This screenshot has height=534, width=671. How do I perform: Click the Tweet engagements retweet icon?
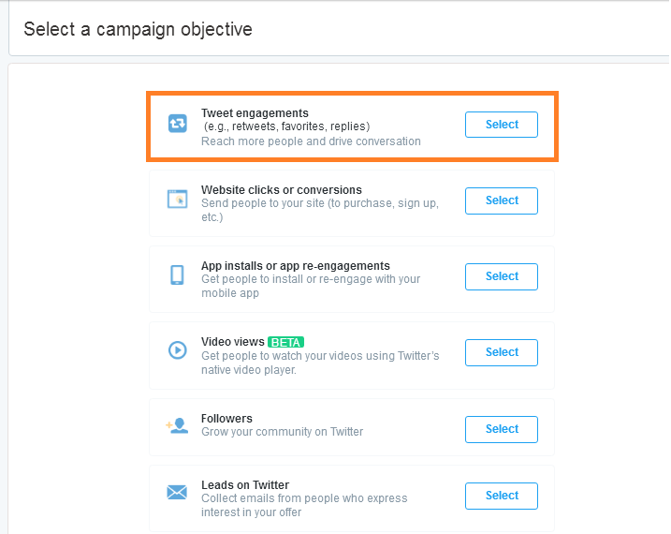click(x=177, y=124)
